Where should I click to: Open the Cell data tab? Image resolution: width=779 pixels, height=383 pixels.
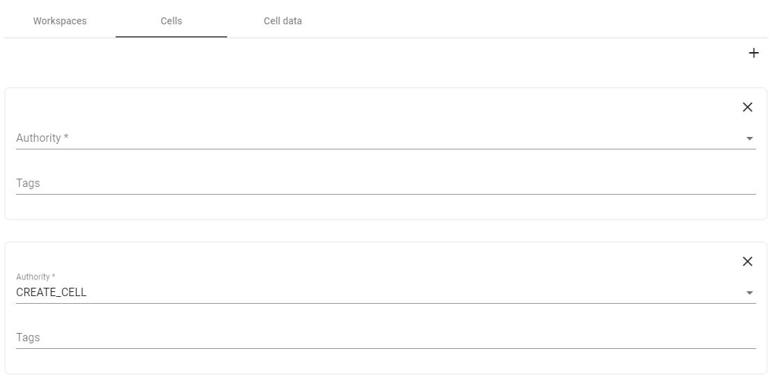click(x=283, y=21)
